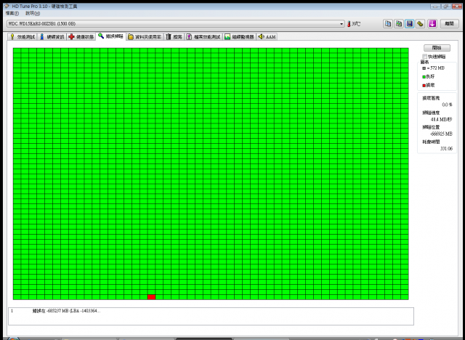Screen dimensions: 465x340
Task: Click the 41.4 MB/秒 scan speed value
Action: click(441, 119)
